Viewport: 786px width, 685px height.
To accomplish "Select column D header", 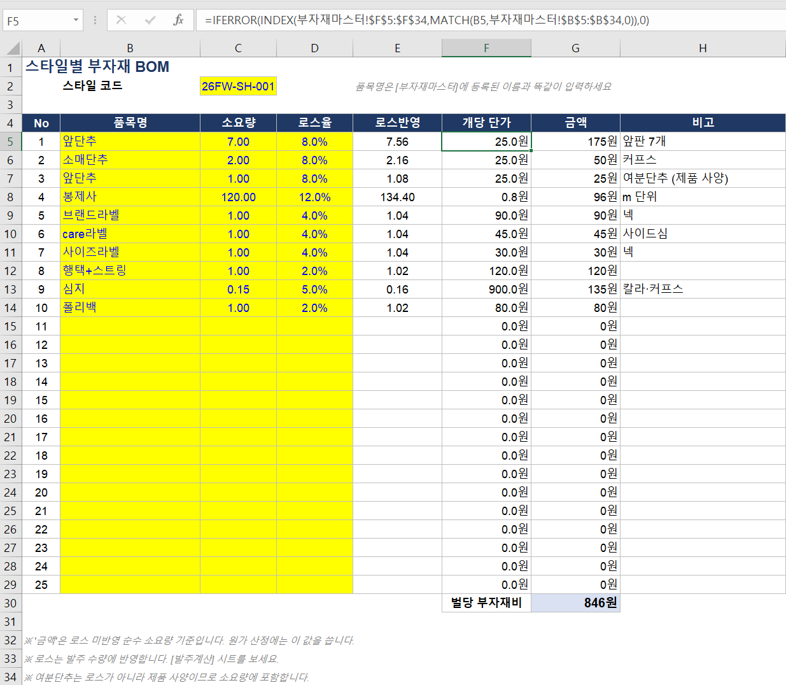I will (x=314, y=48).
